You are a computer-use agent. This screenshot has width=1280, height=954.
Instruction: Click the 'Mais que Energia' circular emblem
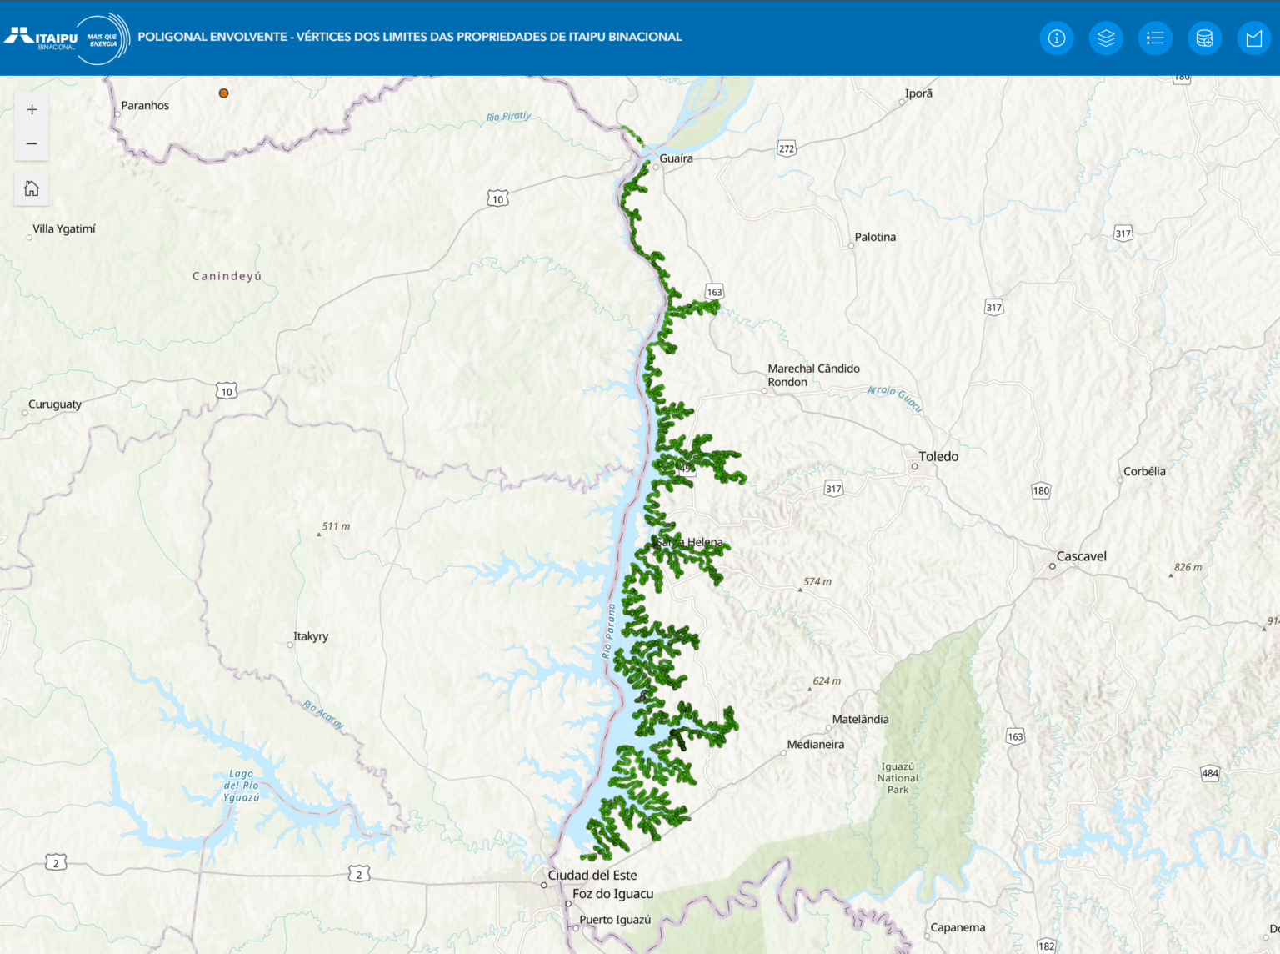click(x=103, y=37)
